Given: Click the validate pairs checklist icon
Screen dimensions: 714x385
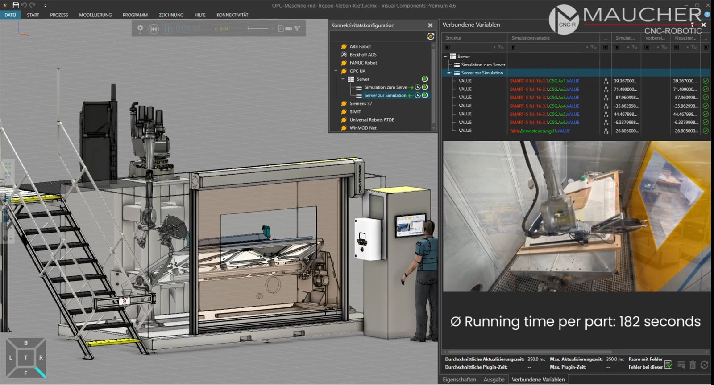Looking at the screenshot, I should tap(668, 365).
